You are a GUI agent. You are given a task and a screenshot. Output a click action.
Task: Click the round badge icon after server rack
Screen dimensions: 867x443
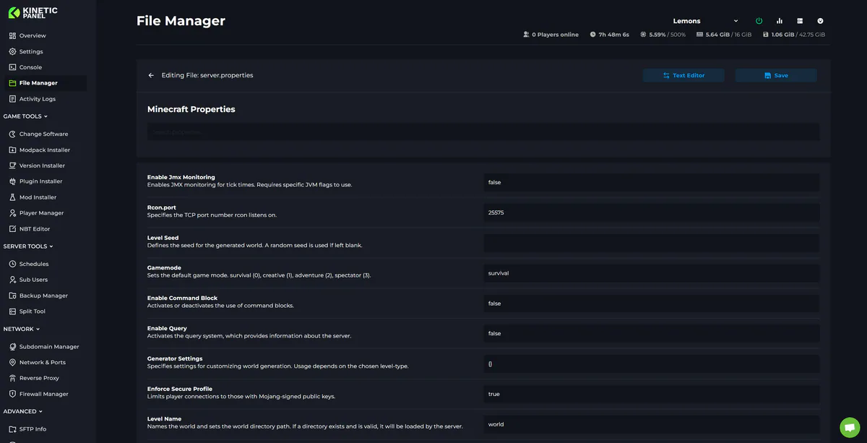click(820, 21)
